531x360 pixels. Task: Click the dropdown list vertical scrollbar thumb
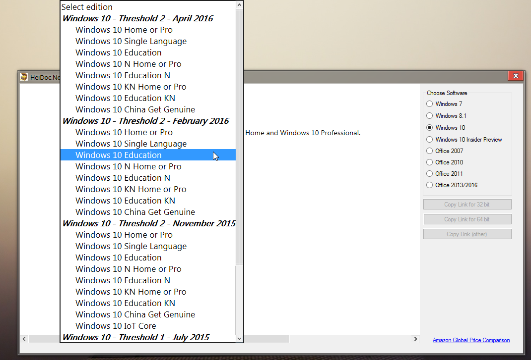click(239, 137)
